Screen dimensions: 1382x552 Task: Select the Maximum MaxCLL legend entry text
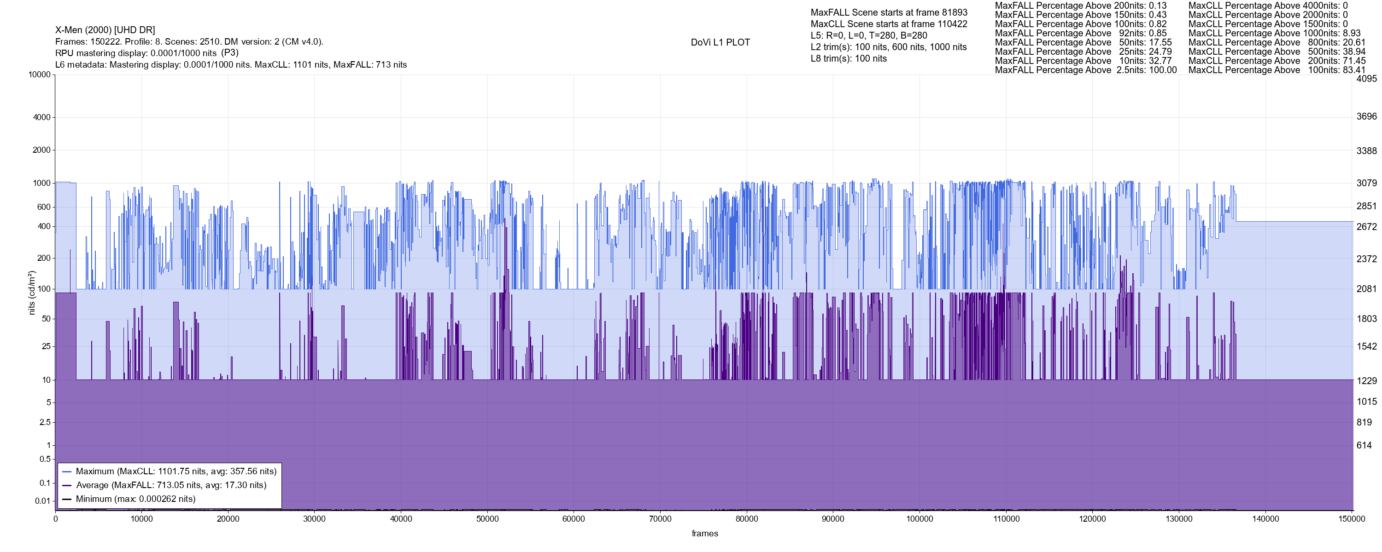pos(176,471)
